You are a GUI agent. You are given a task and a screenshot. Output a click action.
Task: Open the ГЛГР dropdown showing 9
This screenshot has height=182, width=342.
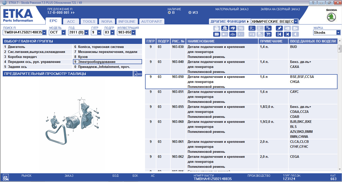pos(99,32)
